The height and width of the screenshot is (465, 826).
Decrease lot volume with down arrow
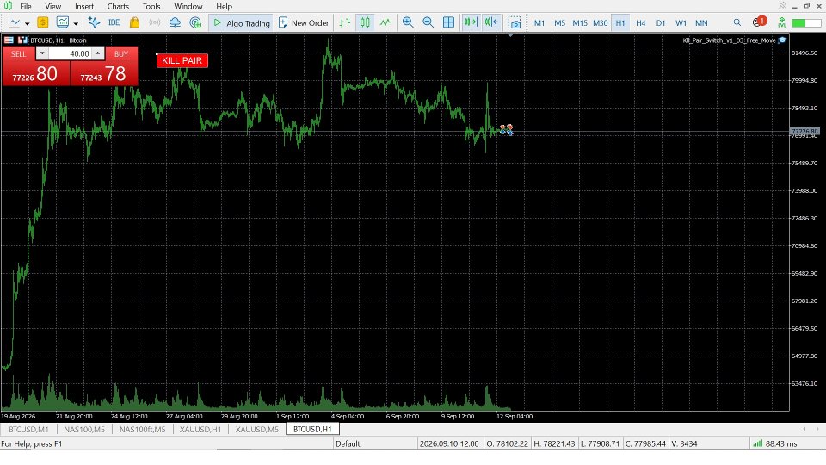coord(42,53)
